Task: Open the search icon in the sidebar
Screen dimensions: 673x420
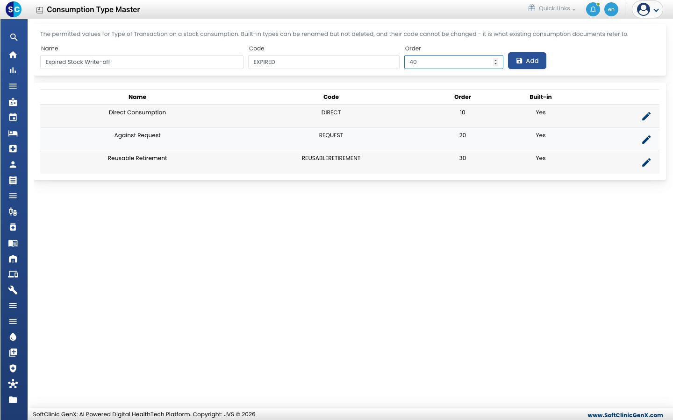Action: 14,37
